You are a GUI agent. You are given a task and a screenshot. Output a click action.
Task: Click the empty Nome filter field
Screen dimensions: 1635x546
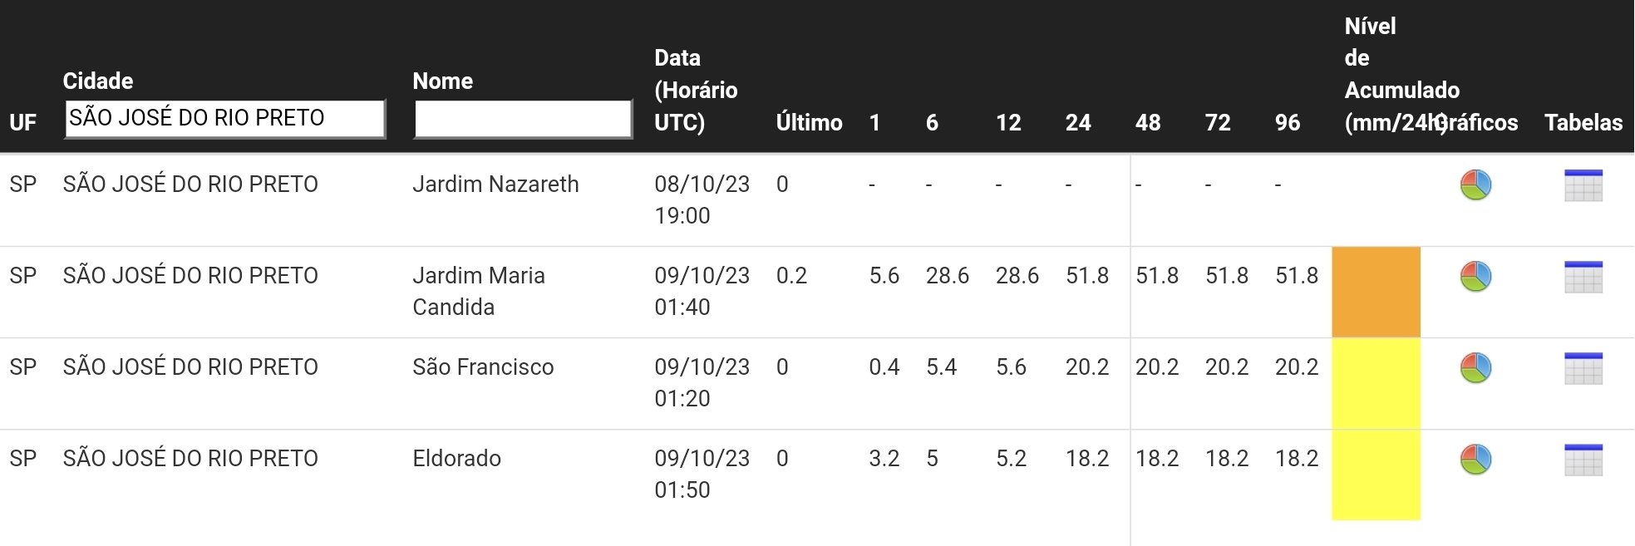point(523,119)
